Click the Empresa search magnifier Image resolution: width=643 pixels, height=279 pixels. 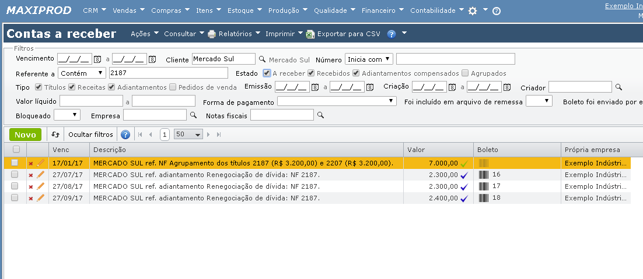[194, 115]
